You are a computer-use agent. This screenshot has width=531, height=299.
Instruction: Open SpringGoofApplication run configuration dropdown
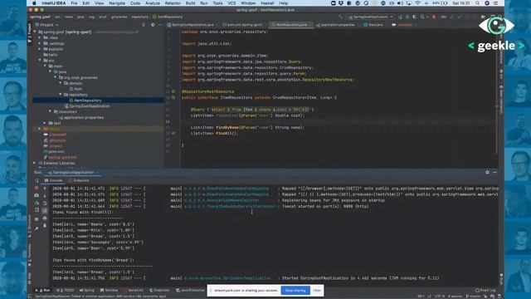pos(371,17)
